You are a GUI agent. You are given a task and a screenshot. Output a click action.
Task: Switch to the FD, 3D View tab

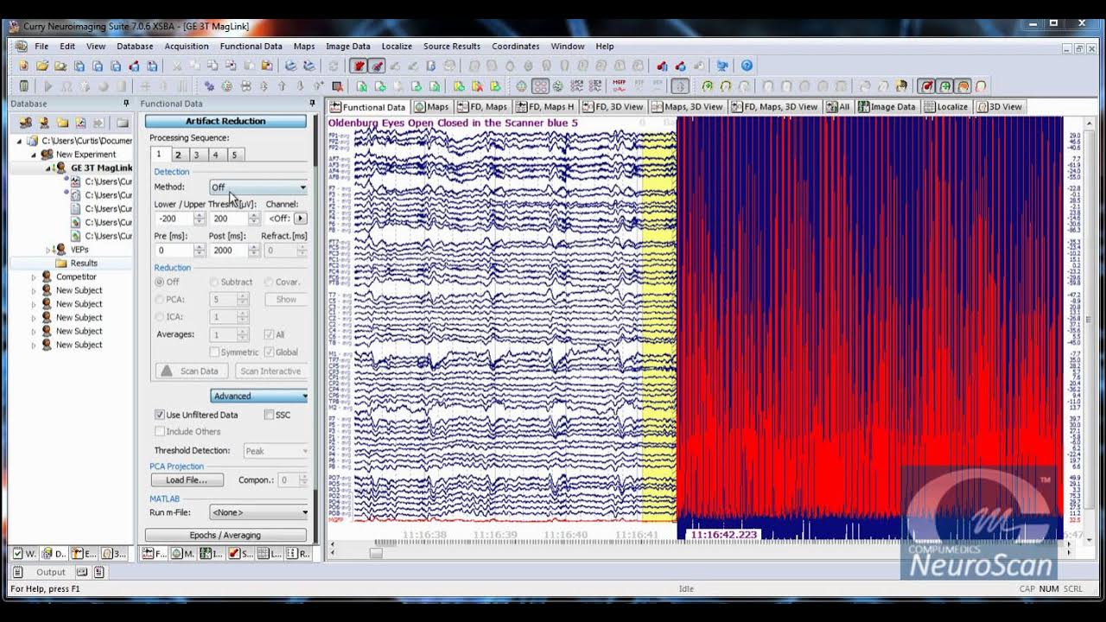point(613,106)
